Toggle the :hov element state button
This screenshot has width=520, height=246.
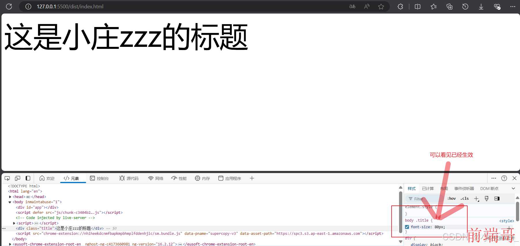451,199
